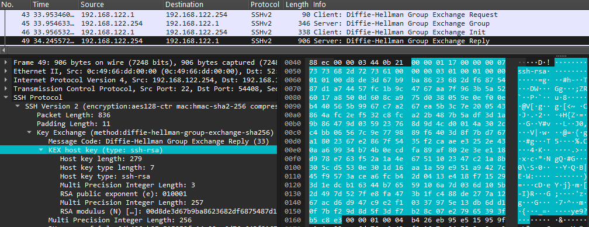Click the packet list horizontal scrollbar left arrow
589x227 pixels.
[x=4, y=50]
